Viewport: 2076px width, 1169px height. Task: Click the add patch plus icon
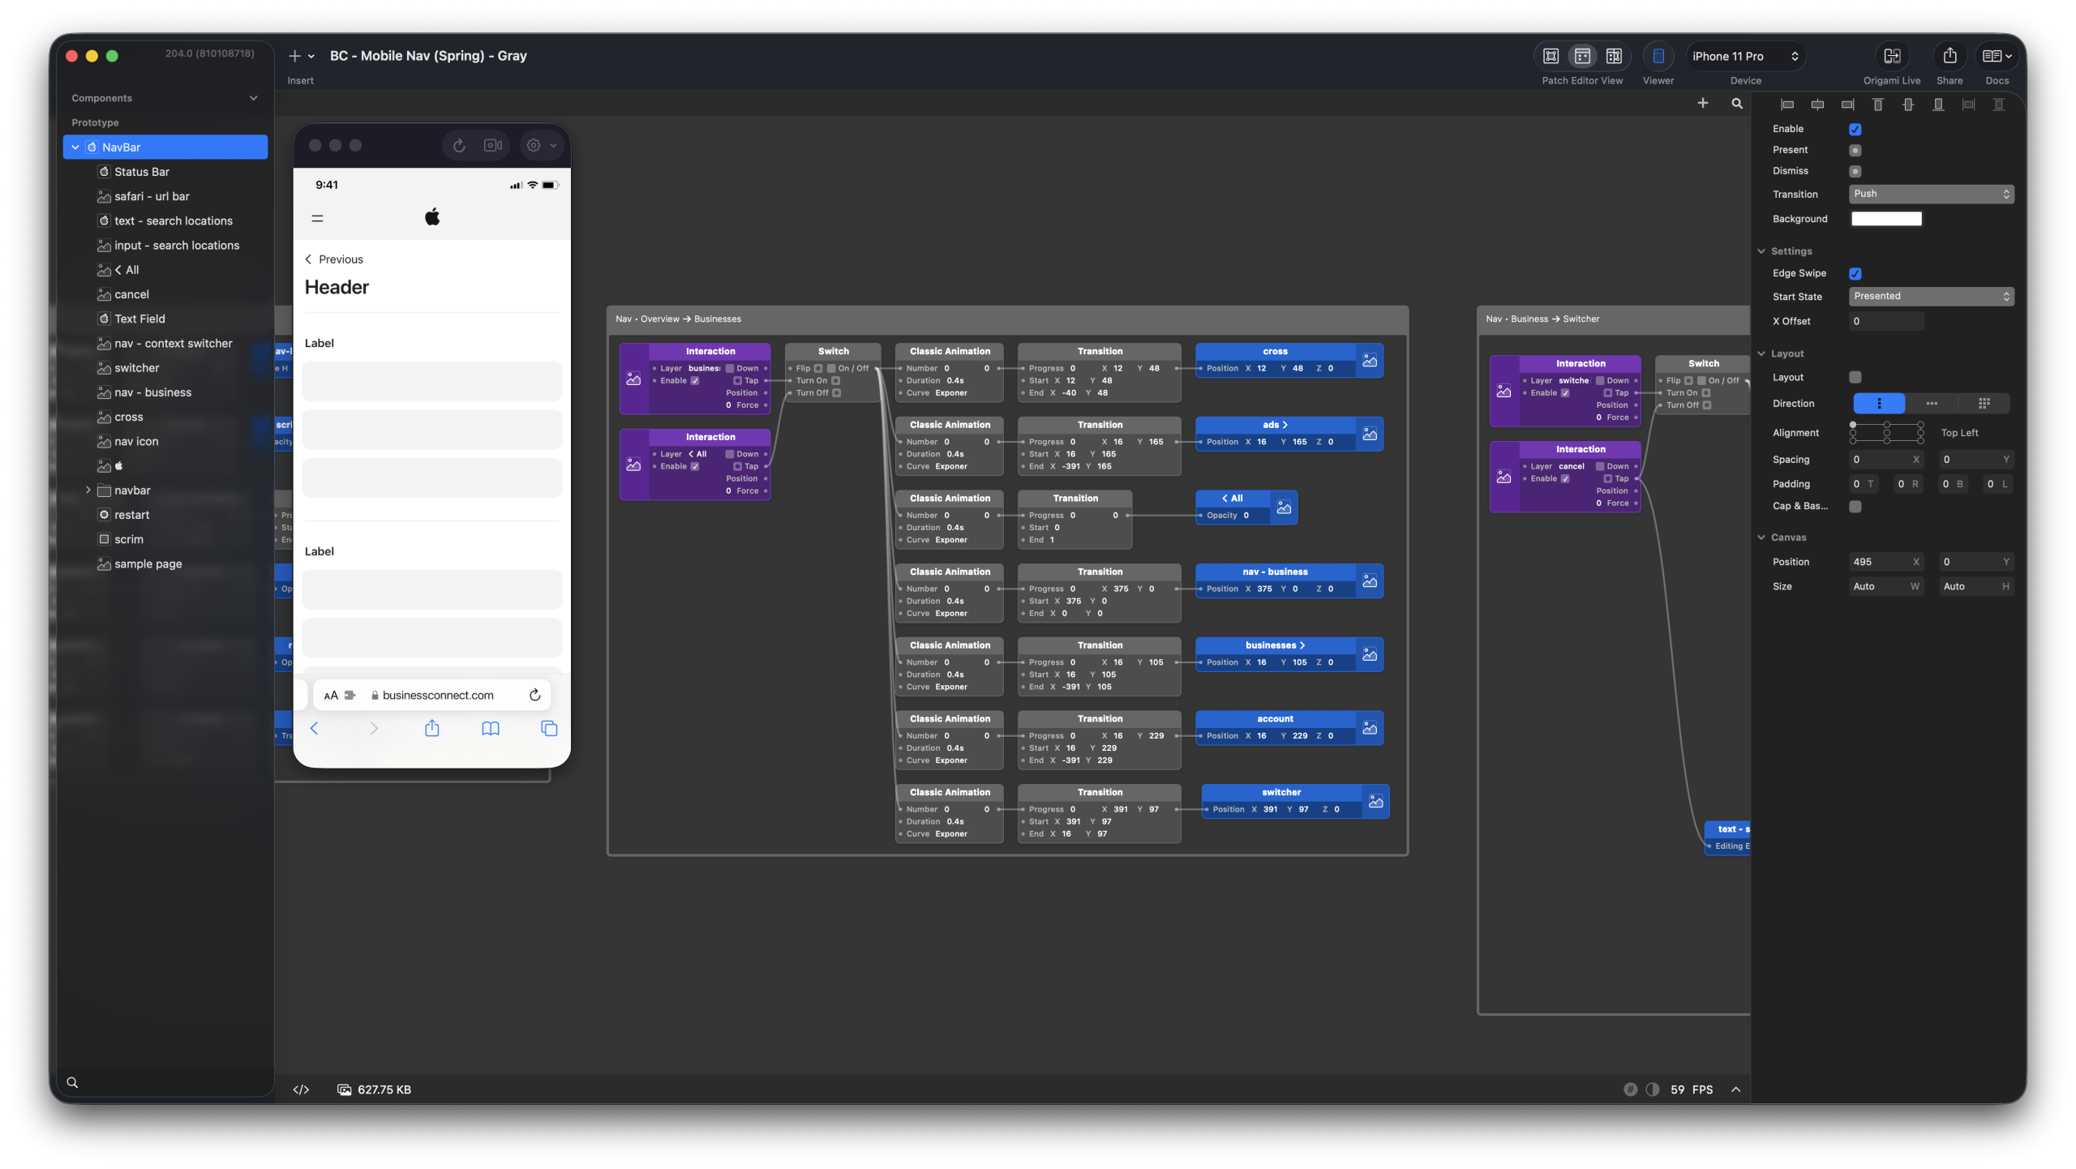click(x=1702, y=104)
